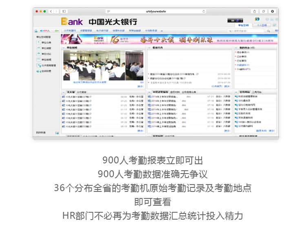Image resolution: width=306 pixels, height=231 pixels.
Task: Collapse the 业务网站 panel with minus button
Action: point(236,92)
